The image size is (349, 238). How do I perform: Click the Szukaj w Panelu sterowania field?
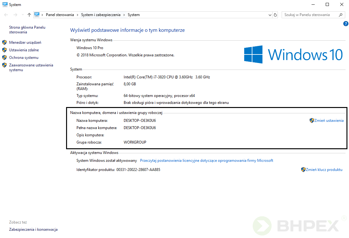310,15
